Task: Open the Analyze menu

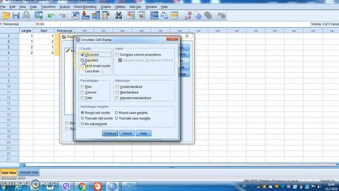Action: pos(65,7)
